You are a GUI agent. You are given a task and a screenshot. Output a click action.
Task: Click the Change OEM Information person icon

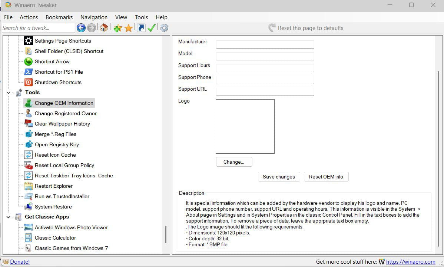28,103
